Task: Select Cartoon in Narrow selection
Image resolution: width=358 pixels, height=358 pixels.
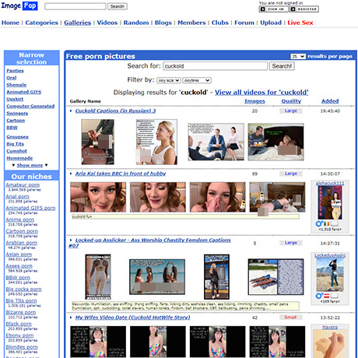Action: click(x=16, y=121)
